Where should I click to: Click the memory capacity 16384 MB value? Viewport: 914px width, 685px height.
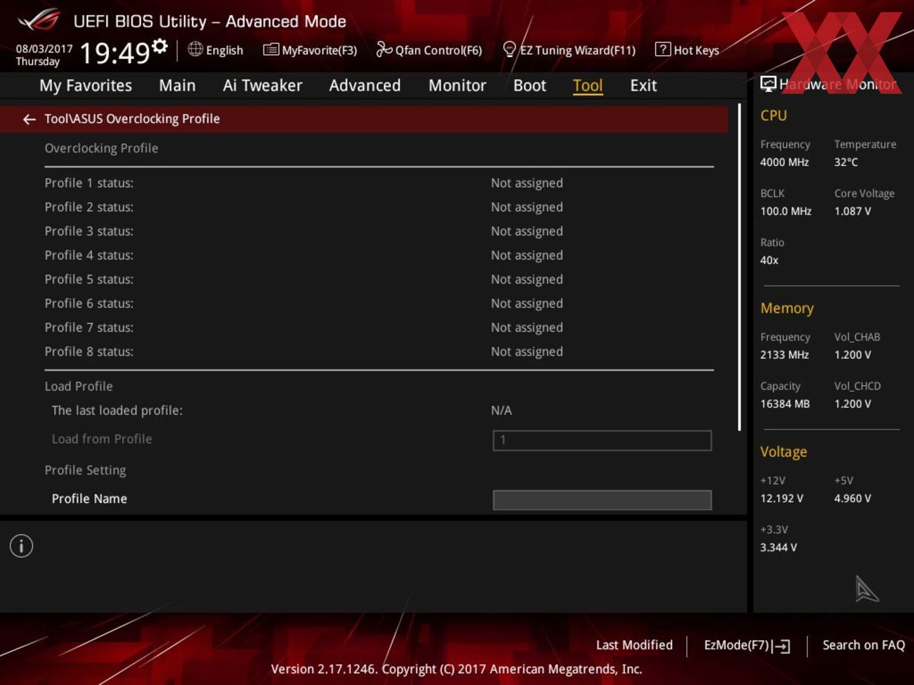[785, 404]
